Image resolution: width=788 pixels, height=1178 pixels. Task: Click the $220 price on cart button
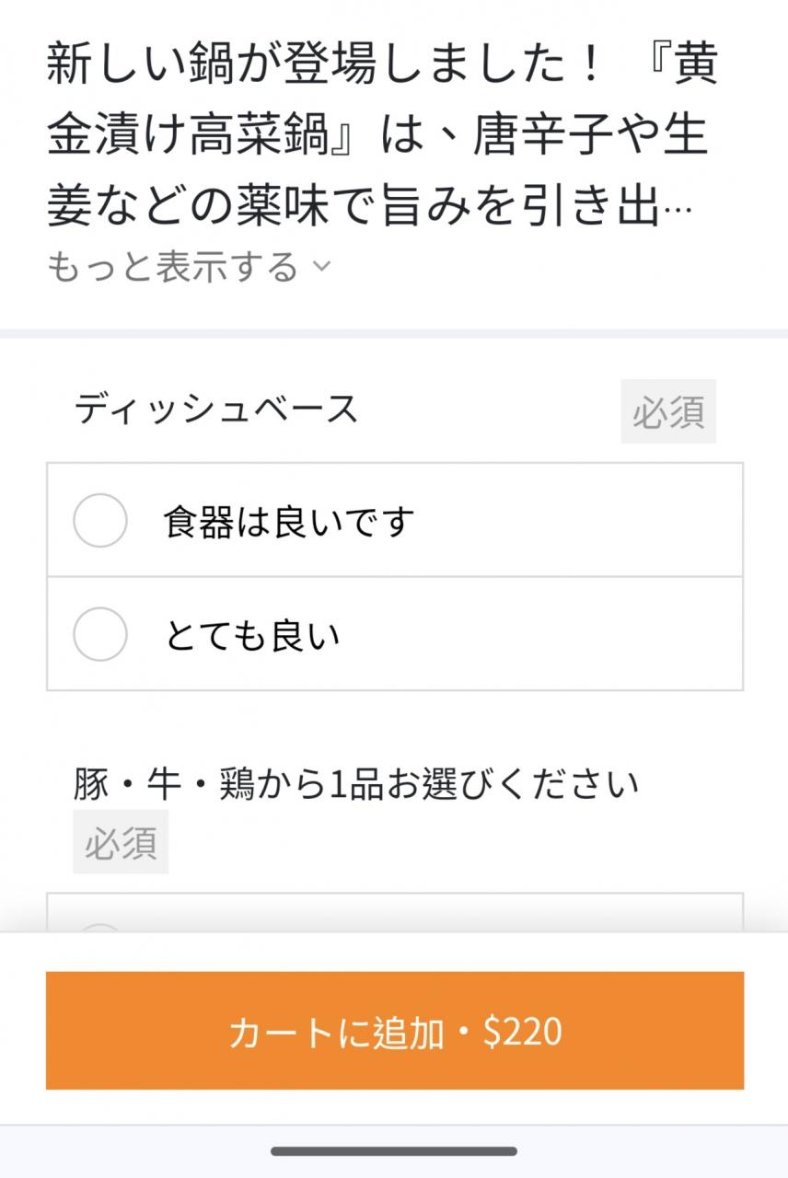pos(523,1032)
